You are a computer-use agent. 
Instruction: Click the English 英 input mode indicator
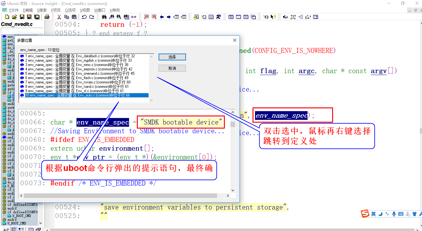[x=373, y=214]
